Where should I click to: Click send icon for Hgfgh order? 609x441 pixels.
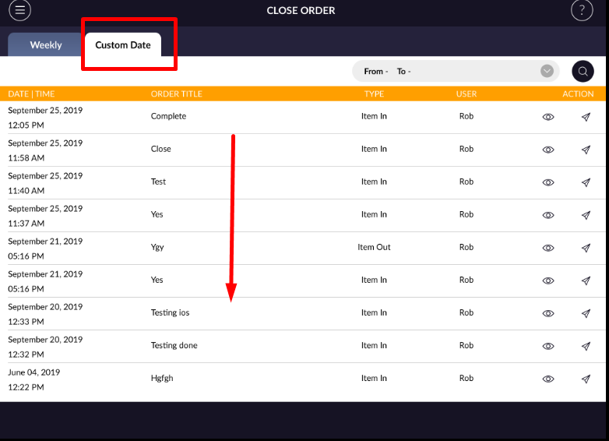[x=586, y=379]
